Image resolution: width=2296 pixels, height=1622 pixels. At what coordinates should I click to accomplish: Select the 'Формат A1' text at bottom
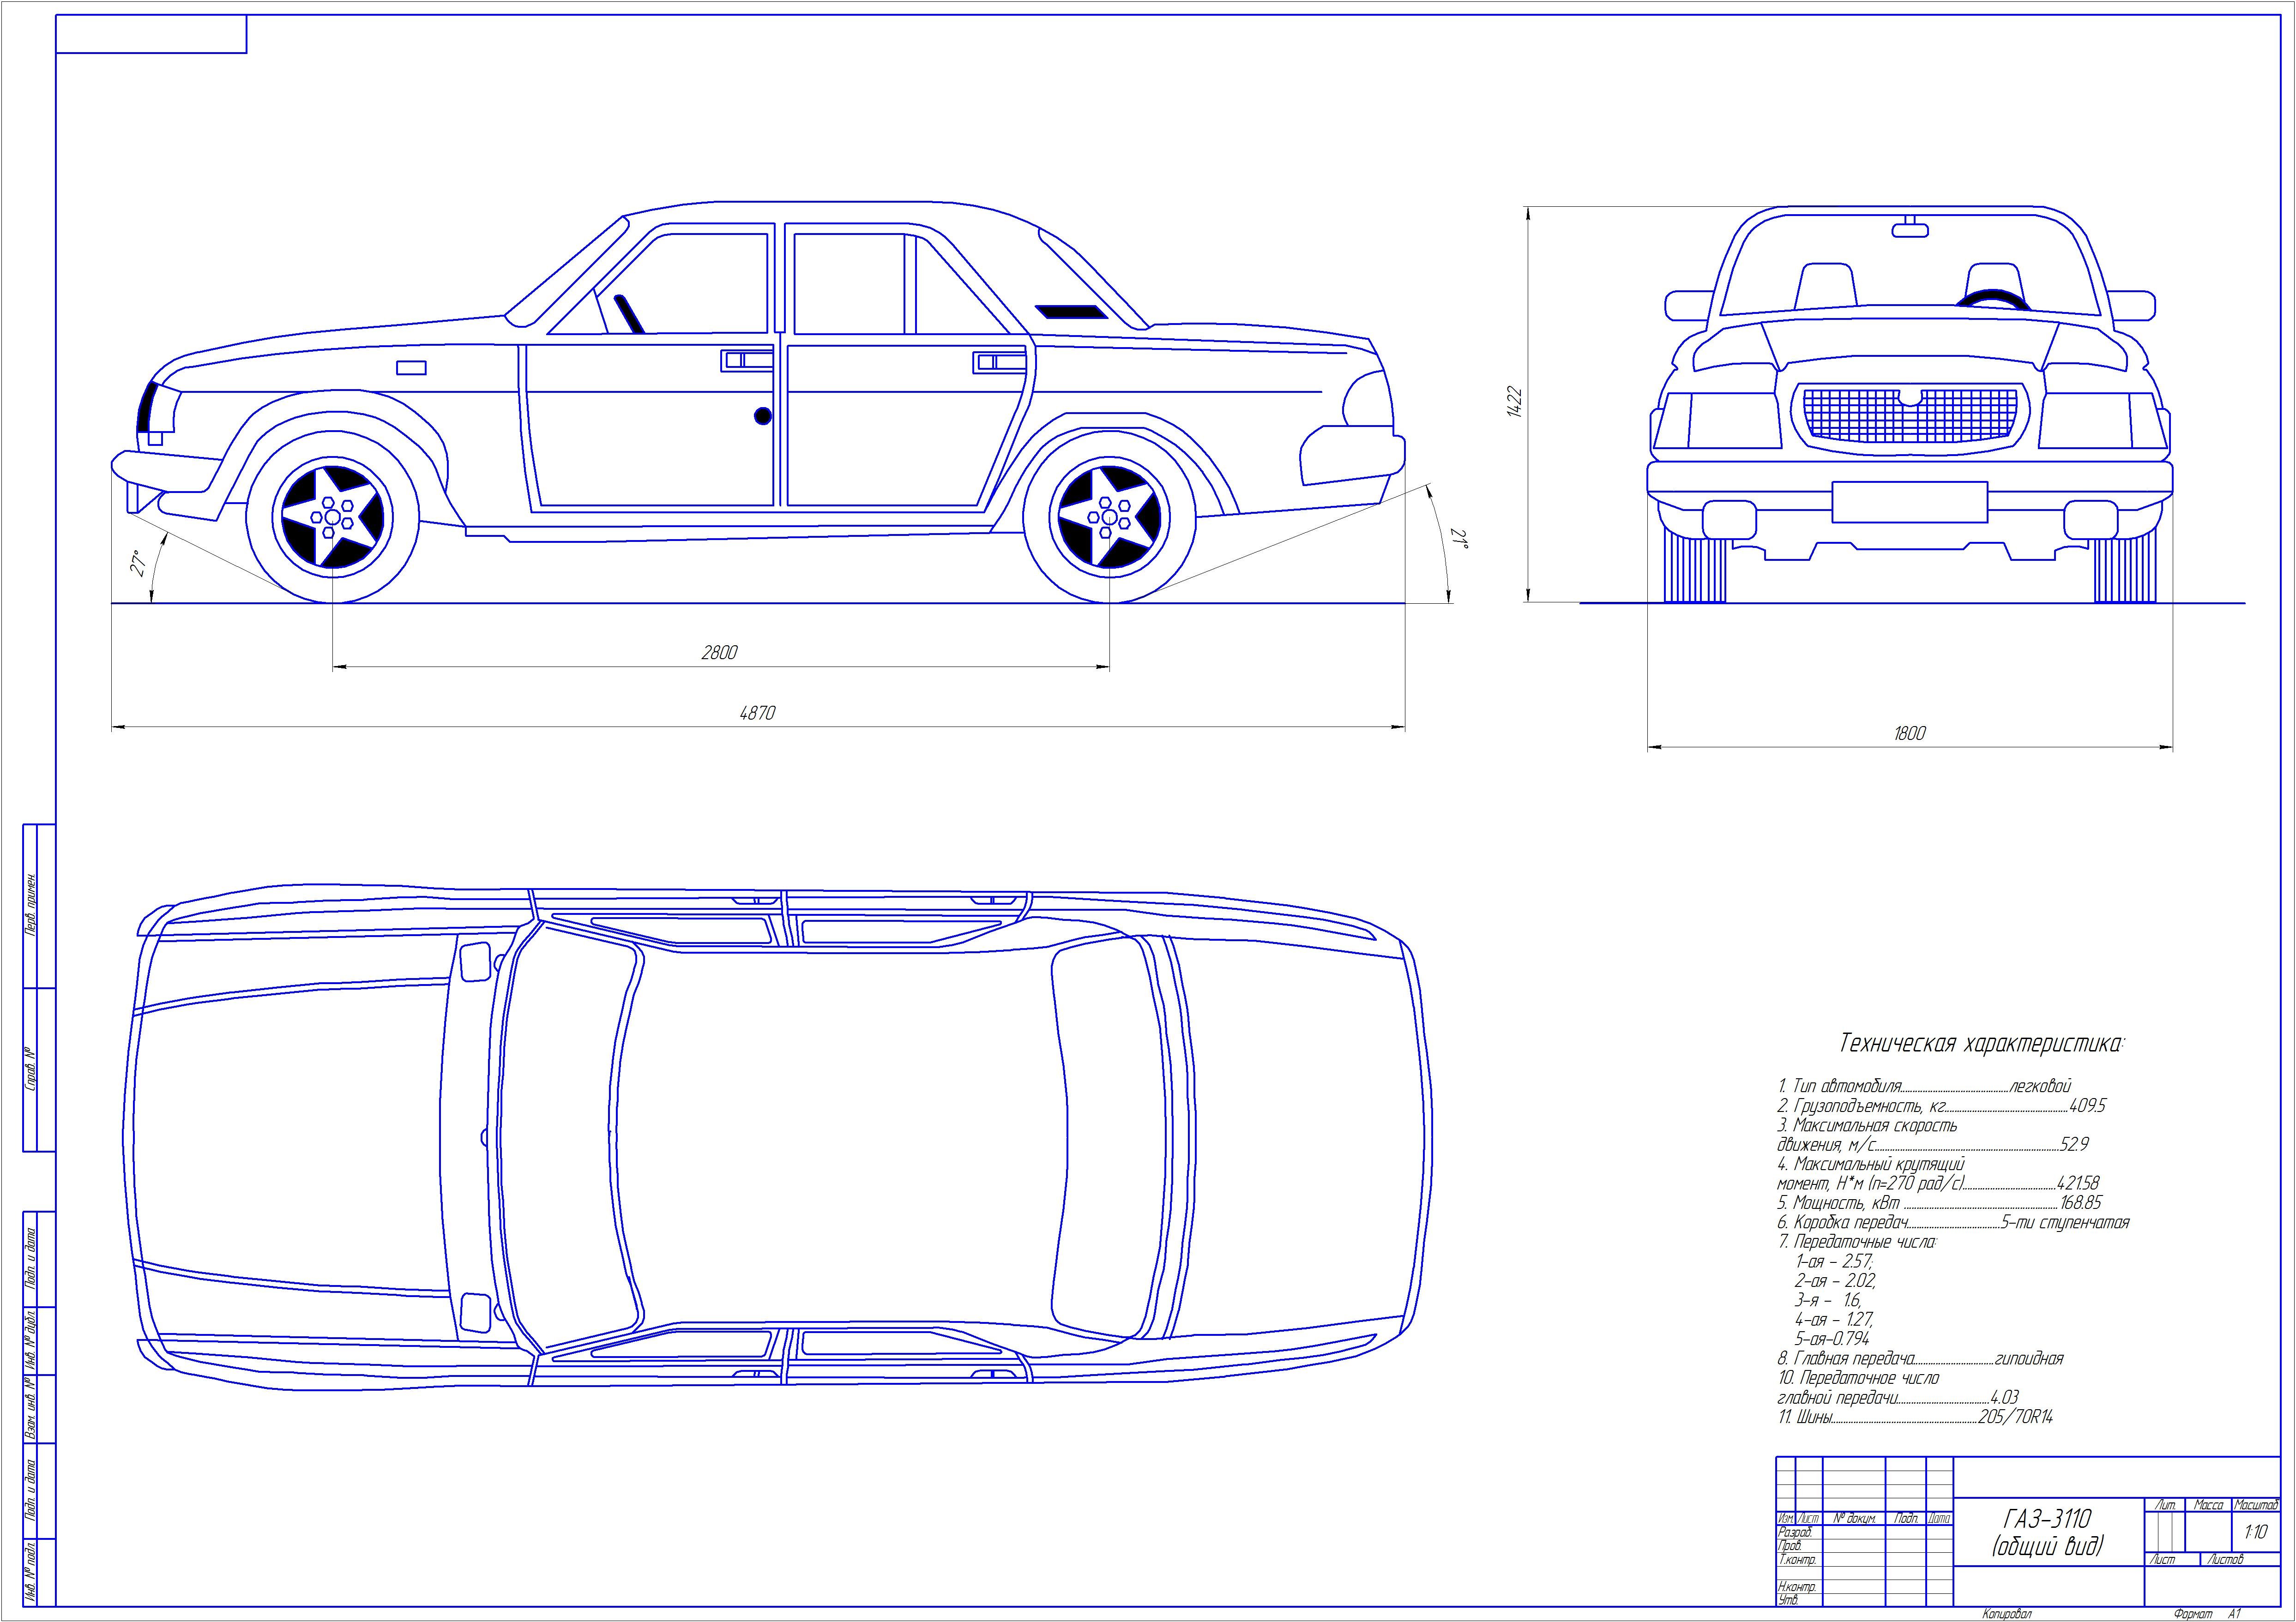point(2208,1614)
